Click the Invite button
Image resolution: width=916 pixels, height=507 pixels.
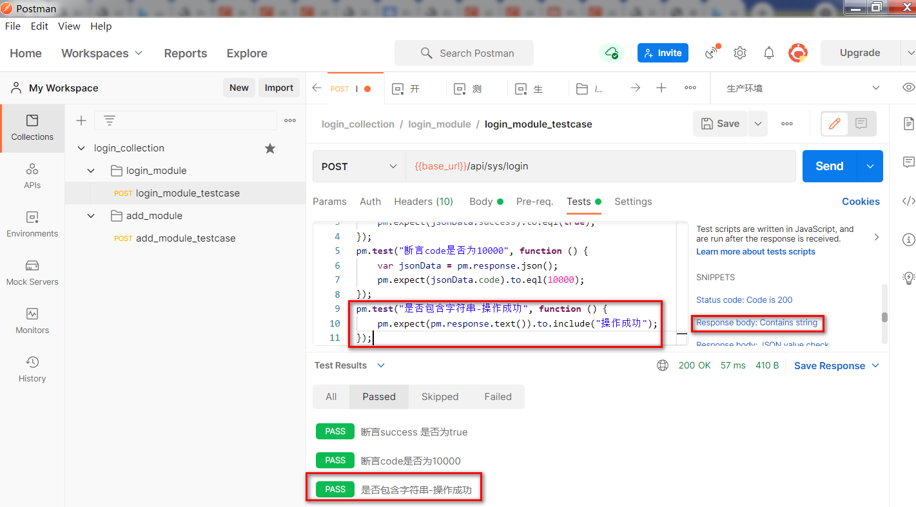click(x=663, y=53)
